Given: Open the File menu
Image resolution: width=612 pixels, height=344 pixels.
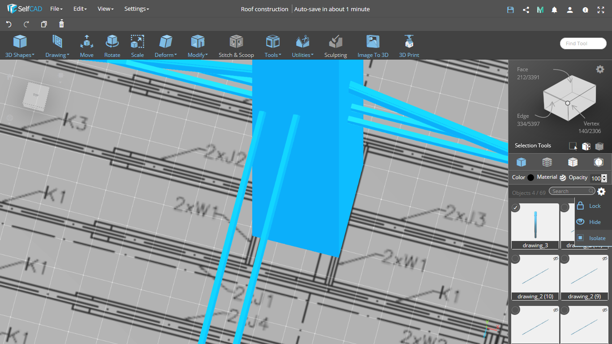Looking at the screenshot, I should [56, 9].
